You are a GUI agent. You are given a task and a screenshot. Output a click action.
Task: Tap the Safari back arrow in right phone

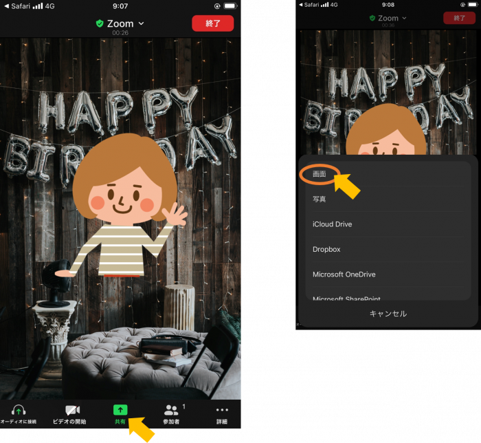301,5
